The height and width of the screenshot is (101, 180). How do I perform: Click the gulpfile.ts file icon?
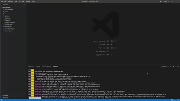tap(3, 18)
